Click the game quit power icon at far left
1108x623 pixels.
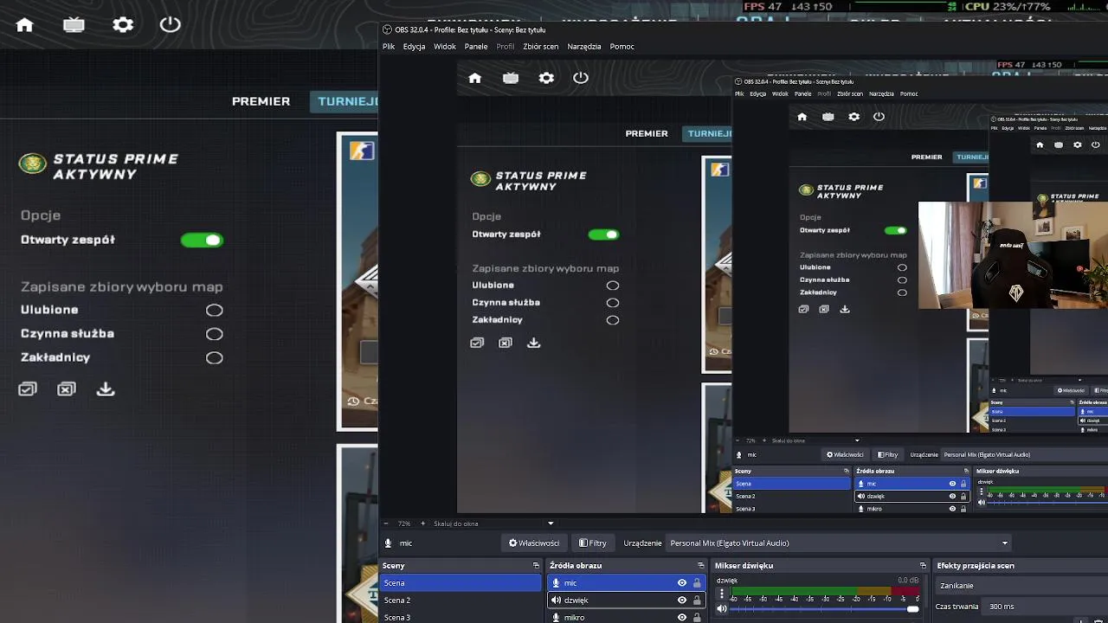[171, 24]
